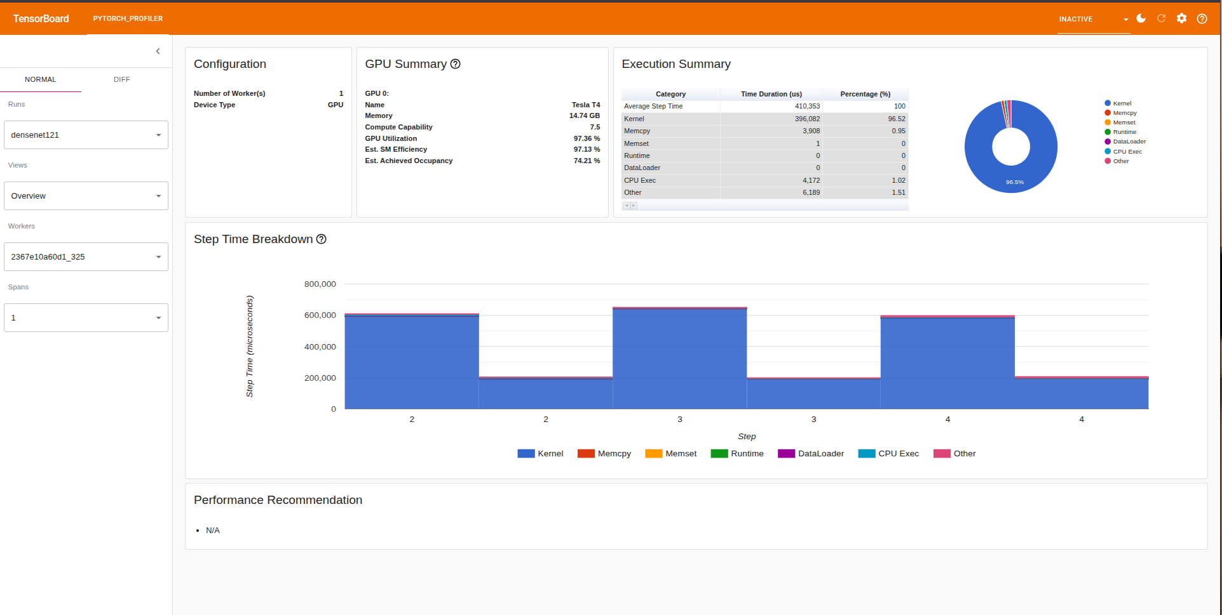Open the Views dropdown showing Overview

(x=86, y=195)
